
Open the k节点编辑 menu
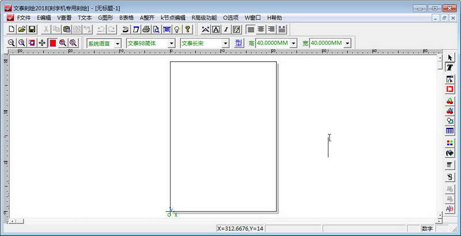pyautogui.click(x=173, y=18)
